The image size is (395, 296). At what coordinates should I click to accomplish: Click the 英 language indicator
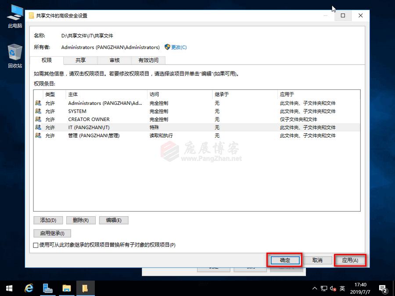click(x=342, y=288)
